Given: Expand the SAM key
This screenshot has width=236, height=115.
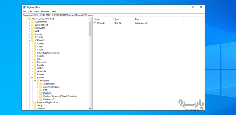Looking at the screenshot, I should click(x=29, y=31).
